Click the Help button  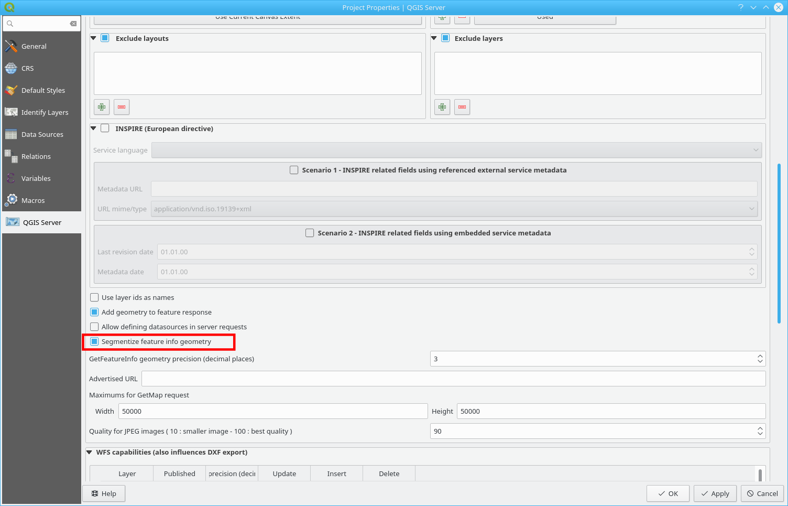click(x=104, y=493)
